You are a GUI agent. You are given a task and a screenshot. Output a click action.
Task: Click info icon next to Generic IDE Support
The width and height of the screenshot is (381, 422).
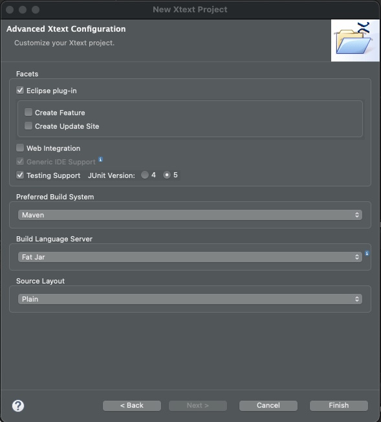coord(100,159)
